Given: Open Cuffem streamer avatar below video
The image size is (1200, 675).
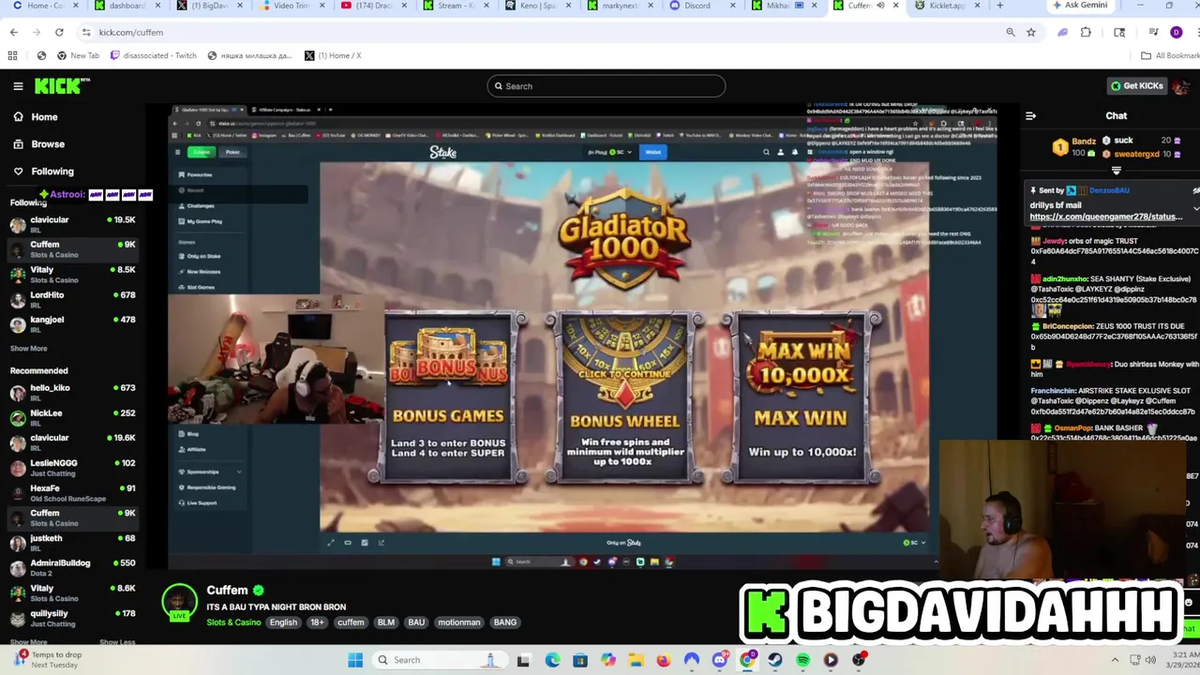Looking at the screenshot, I should (x=179, y=602).
